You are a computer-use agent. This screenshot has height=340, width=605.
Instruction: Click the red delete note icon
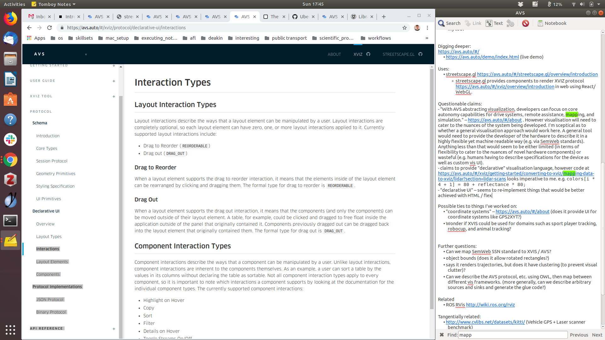(x=525, y=23)
